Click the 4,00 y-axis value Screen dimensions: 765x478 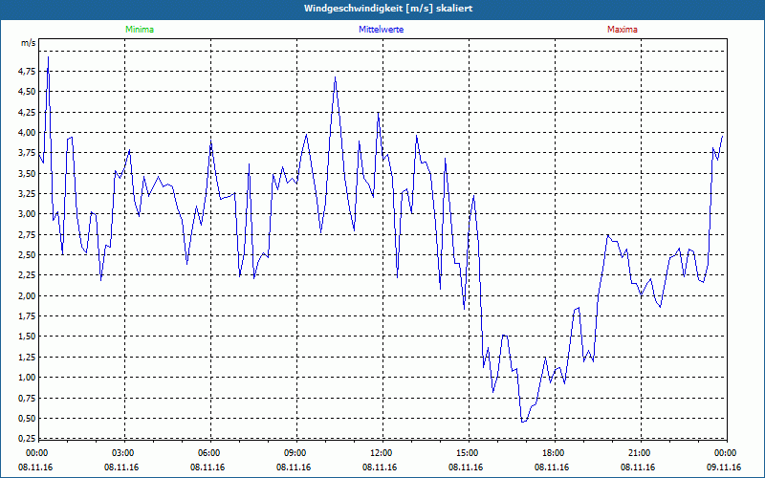tap(27, 132)
